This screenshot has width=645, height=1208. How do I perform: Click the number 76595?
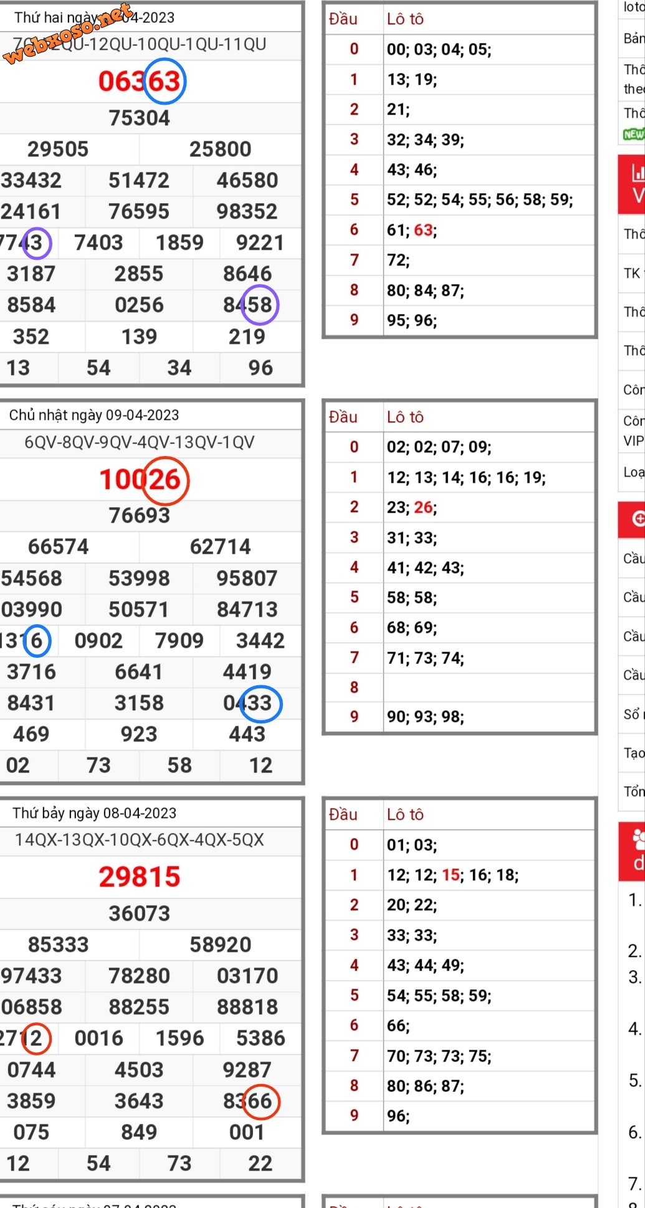point(139,211)
